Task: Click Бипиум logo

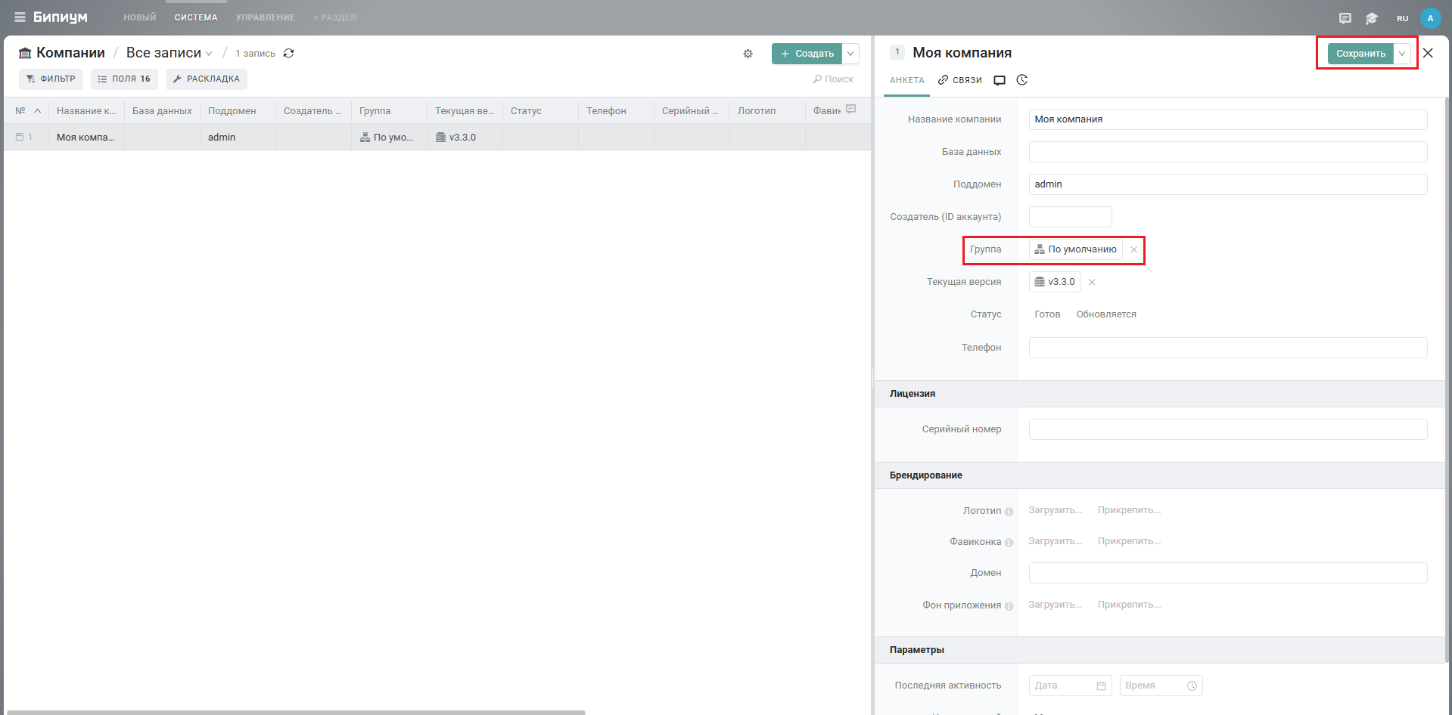Action: (x=61, y=17)
